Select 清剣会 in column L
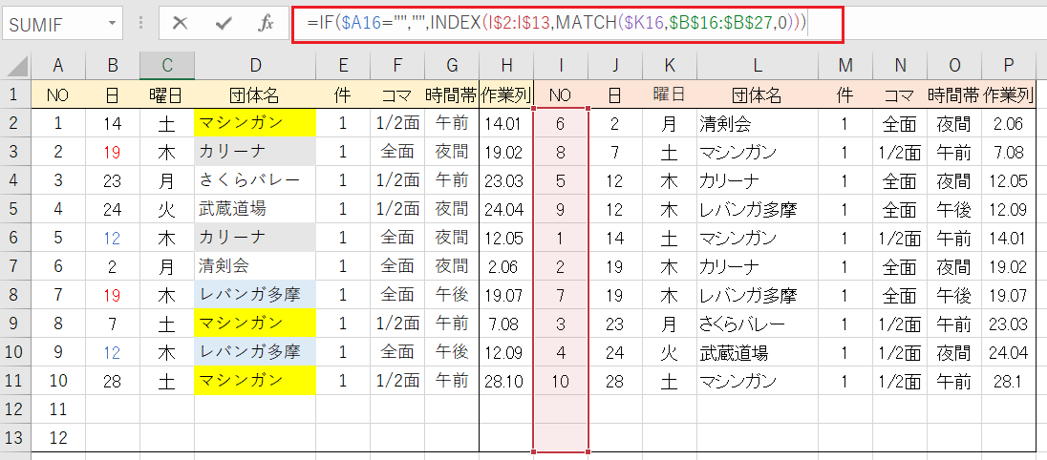Image resolution: width=1047 pixels, height=460 pixels. point(758,123)
